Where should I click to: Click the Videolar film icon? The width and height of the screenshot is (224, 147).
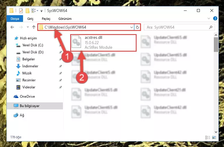(x=18, y=87)
